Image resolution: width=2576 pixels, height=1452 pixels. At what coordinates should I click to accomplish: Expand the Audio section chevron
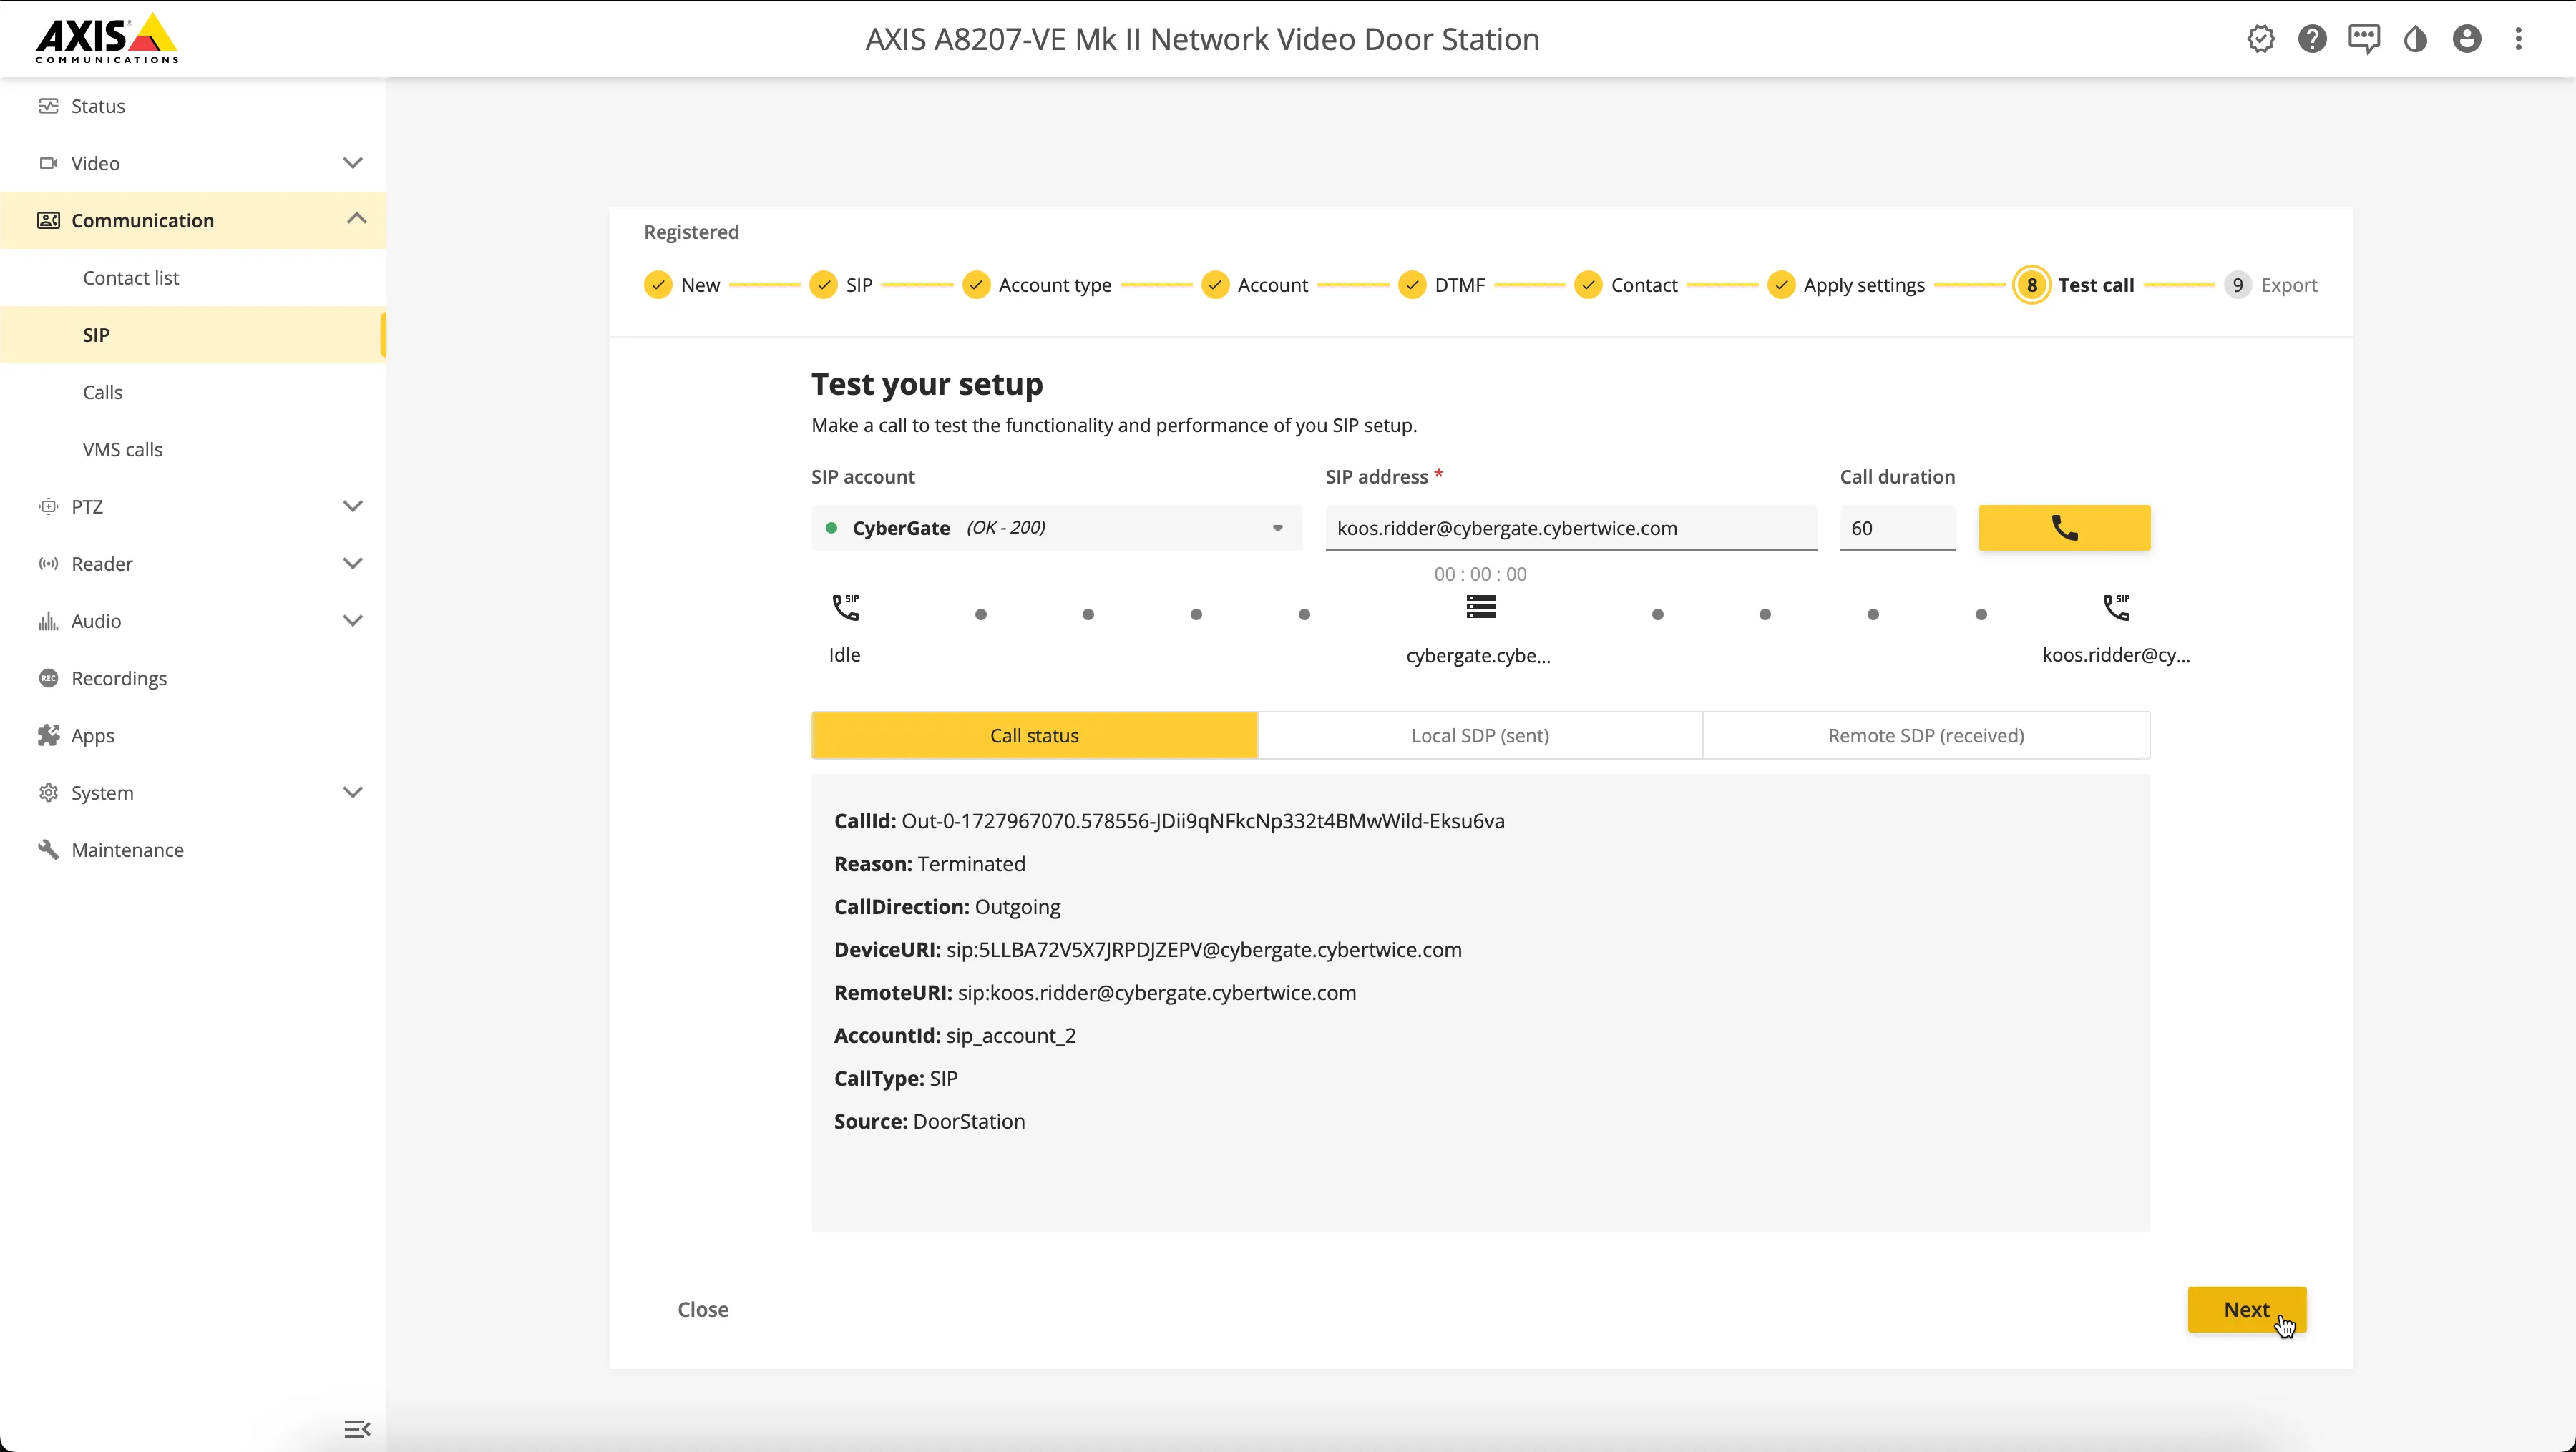(x=352, y=621)
